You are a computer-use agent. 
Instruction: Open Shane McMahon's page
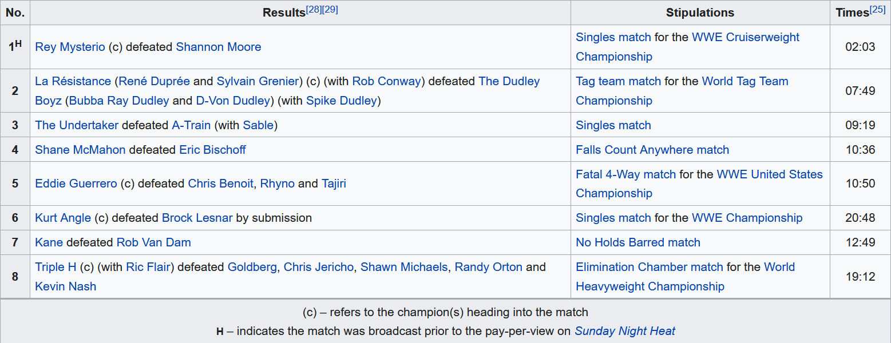point(80,150)
